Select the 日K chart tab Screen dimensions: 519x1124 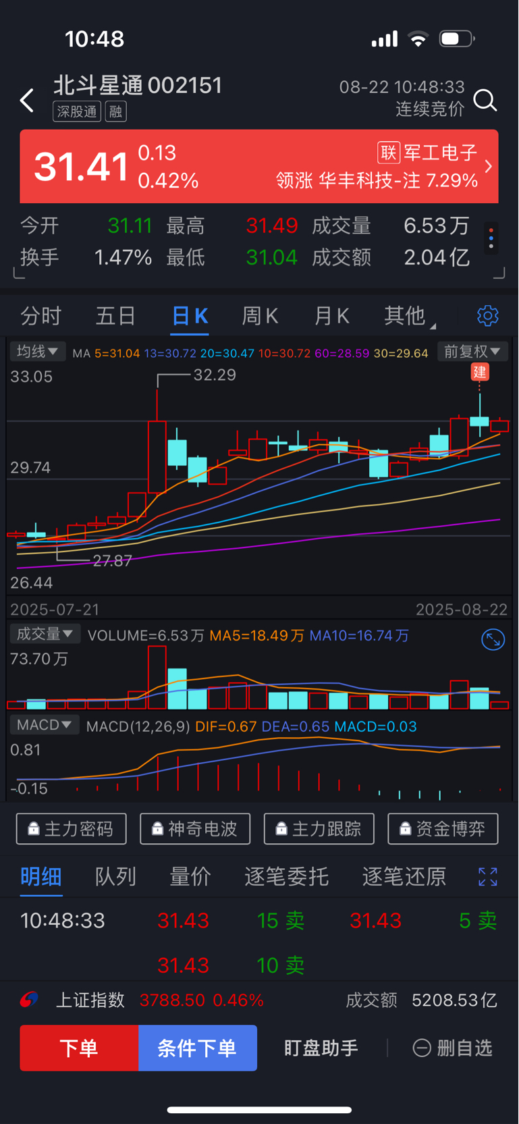pos(190,315)
